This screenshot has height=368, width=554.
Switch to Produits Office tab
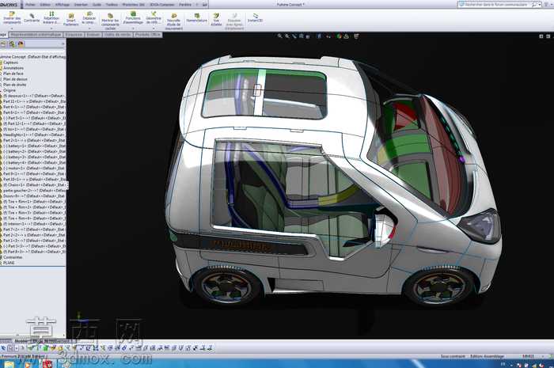(x=148, y=35)
